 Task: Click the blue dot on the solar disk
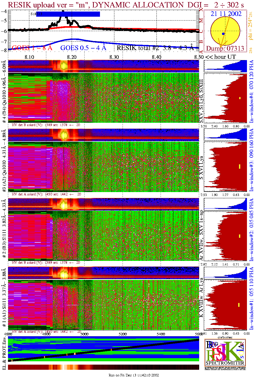click(x=223, y=34)
